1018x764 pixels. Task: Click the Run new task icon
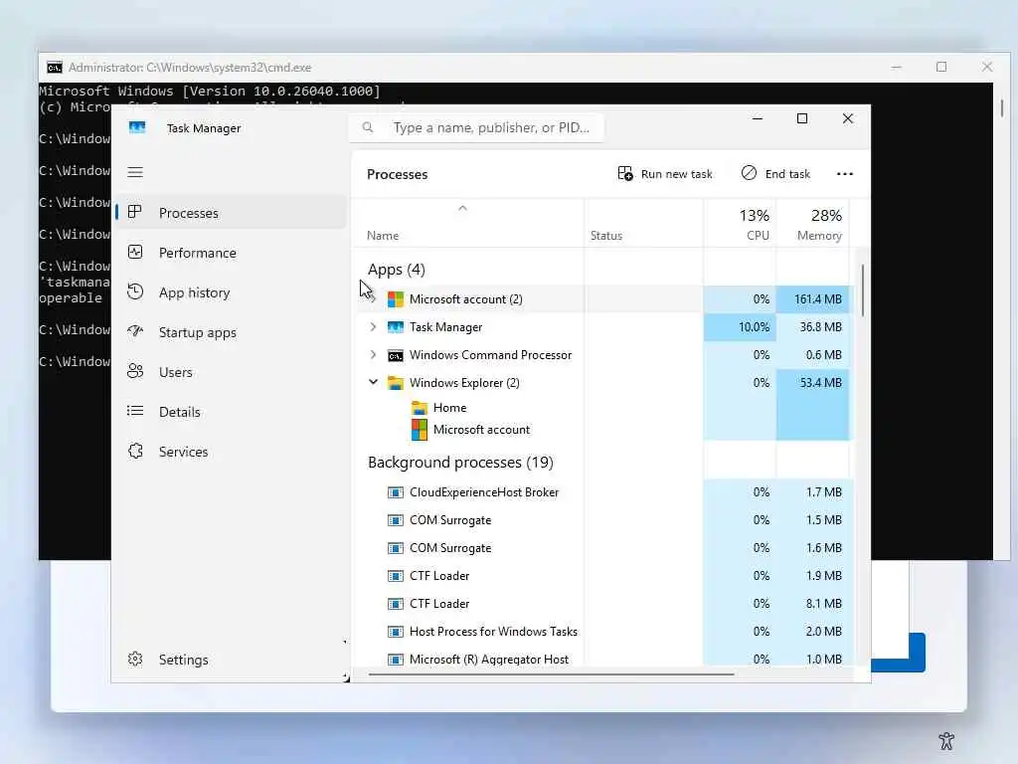[x=625, y=173]
